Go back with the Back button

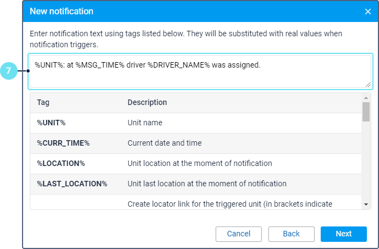[291, 234]
